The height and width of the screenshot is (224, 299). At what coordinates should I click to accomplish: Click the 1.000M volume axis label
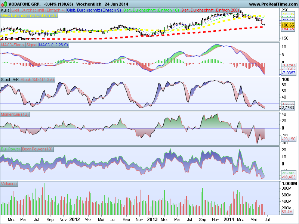tap(289, 184)
